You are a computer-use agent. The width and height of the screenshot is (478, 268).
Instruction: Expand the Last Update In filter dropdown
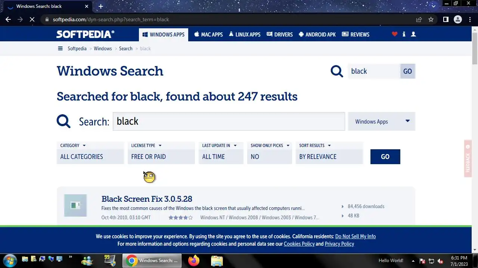tap(219, 146)
